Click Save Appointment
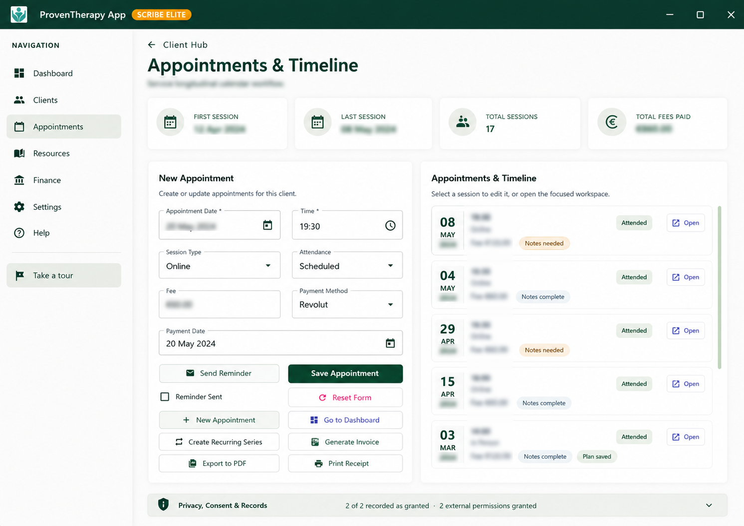 coord(345,373)
